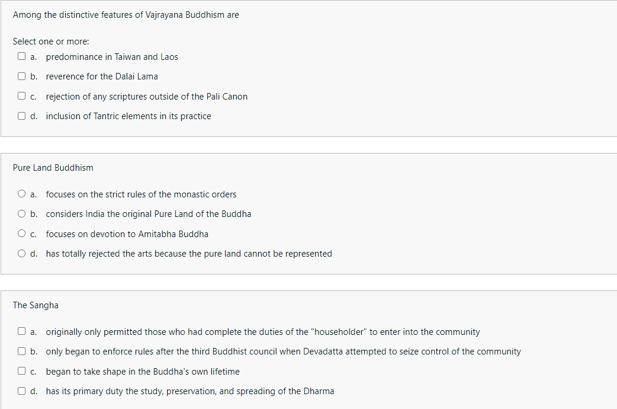Screen dimensions: 617x409
Task: Click the question title 'The Sangha'
Action: click(36, 305)
